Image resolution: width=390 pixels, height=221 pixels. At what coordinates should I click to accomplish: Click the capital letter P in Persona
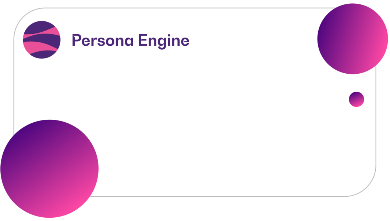[x=77, y=40]
